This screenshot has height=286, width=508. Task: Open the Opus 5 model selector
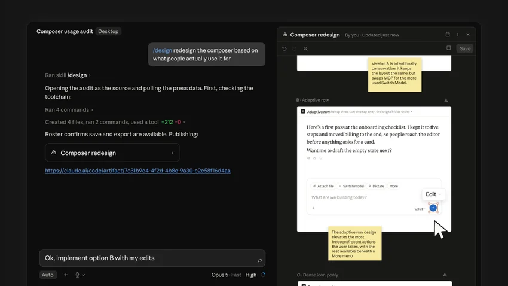[220, 275]
